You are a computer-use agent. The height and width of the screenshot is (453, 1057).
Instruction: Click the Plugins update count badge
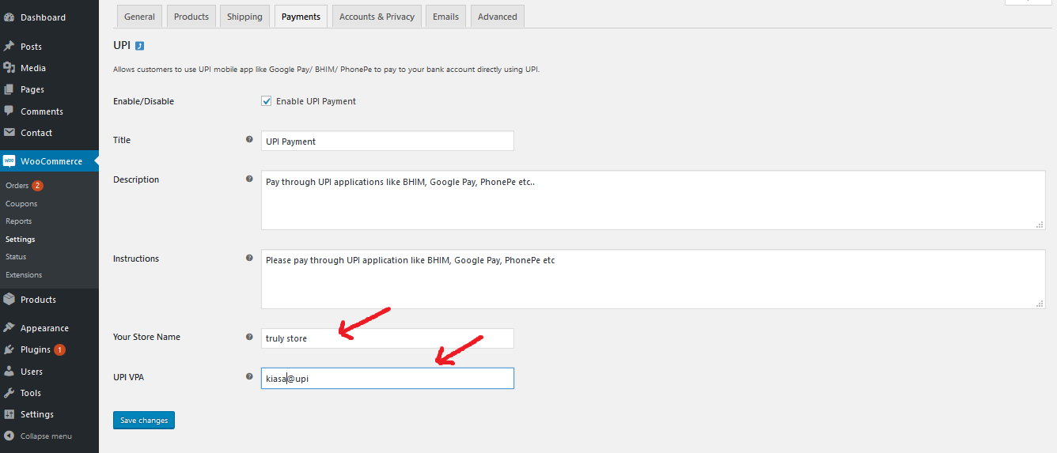point(60,349)
